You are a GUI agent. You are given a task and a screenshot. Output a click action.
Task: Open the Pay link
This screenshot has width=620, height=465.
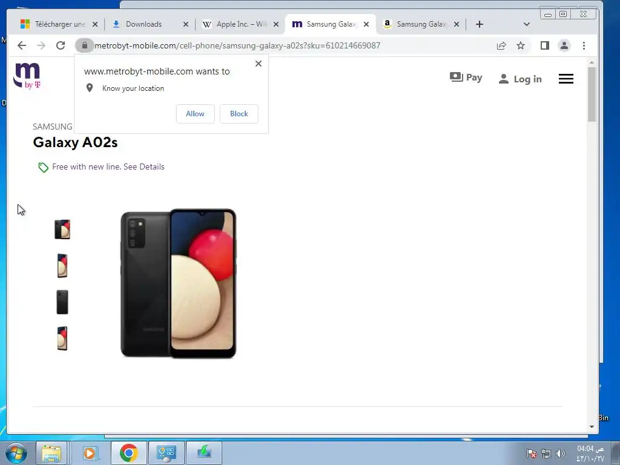coord(466,77)
